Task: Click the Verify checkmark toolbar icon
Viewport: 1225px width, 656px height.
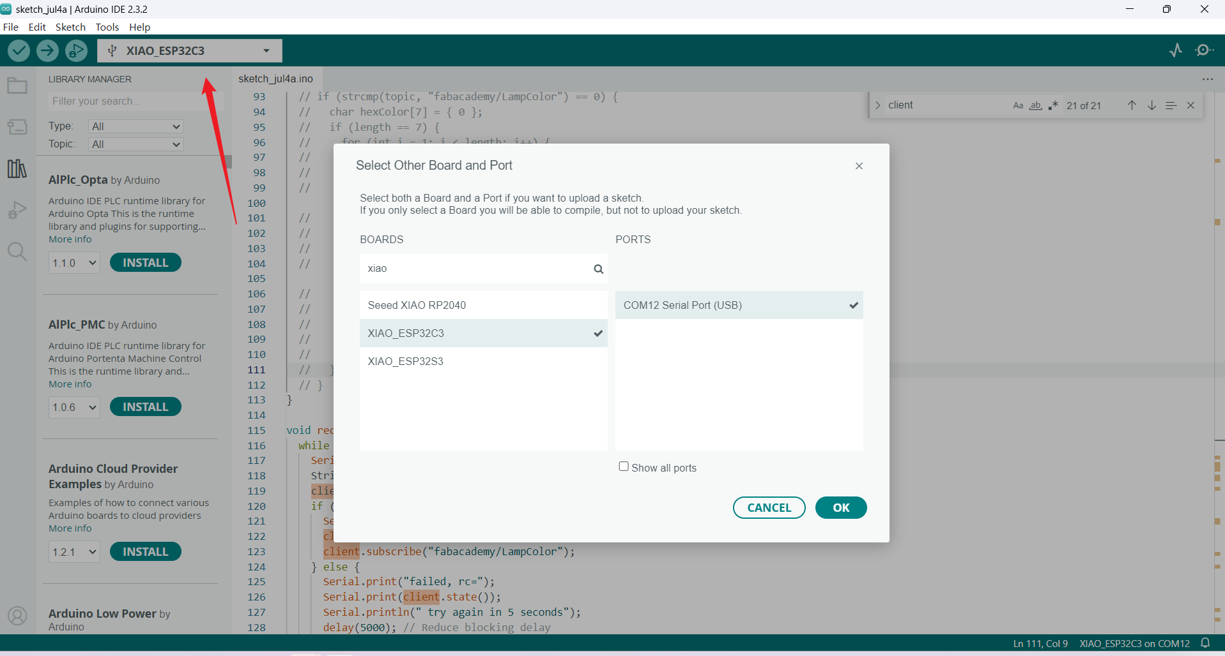Action: coord(19,50)
